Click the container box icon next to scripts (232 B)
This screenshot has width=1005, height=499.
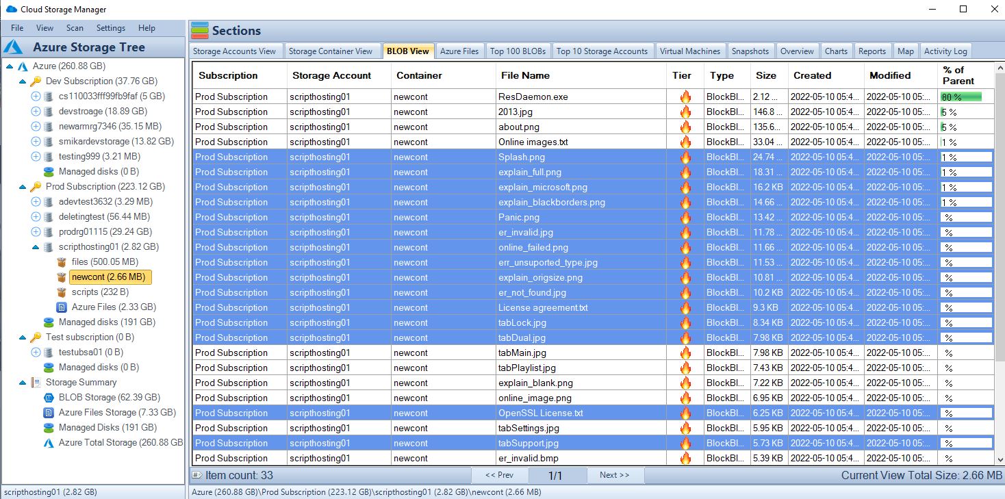tap(62, 292)
